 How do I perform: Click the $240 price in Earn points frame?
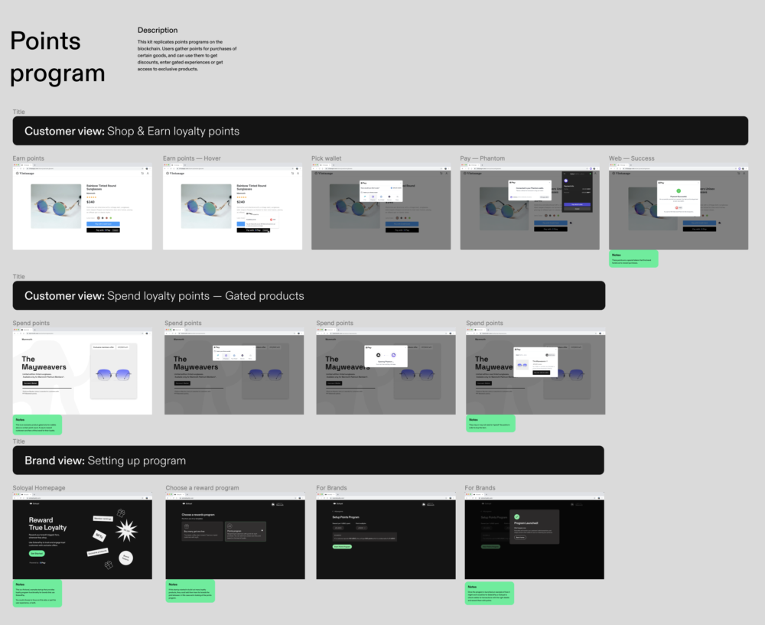91,202
